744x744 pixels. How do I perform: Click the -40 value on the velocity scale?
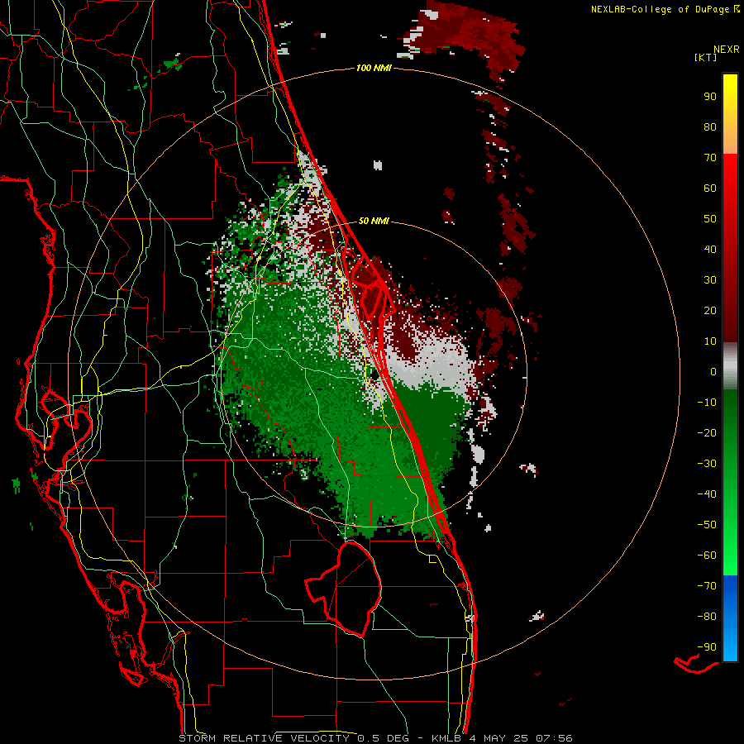707,494
